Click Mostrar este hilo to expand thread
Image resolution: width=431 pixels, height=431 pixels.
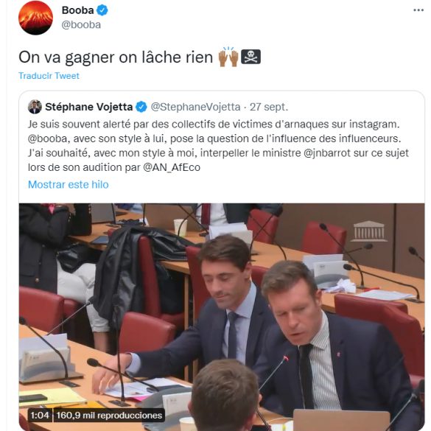coord(69,184)
